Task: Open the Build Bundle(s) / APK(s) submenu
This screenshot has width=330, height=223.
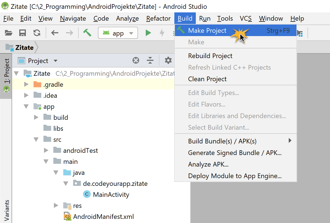Action: (x=236, y=141)
